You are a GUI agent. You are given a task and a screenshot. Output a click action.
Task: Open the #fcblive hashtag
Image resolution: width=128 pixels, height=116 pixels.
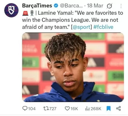click(x=103, y=27)
